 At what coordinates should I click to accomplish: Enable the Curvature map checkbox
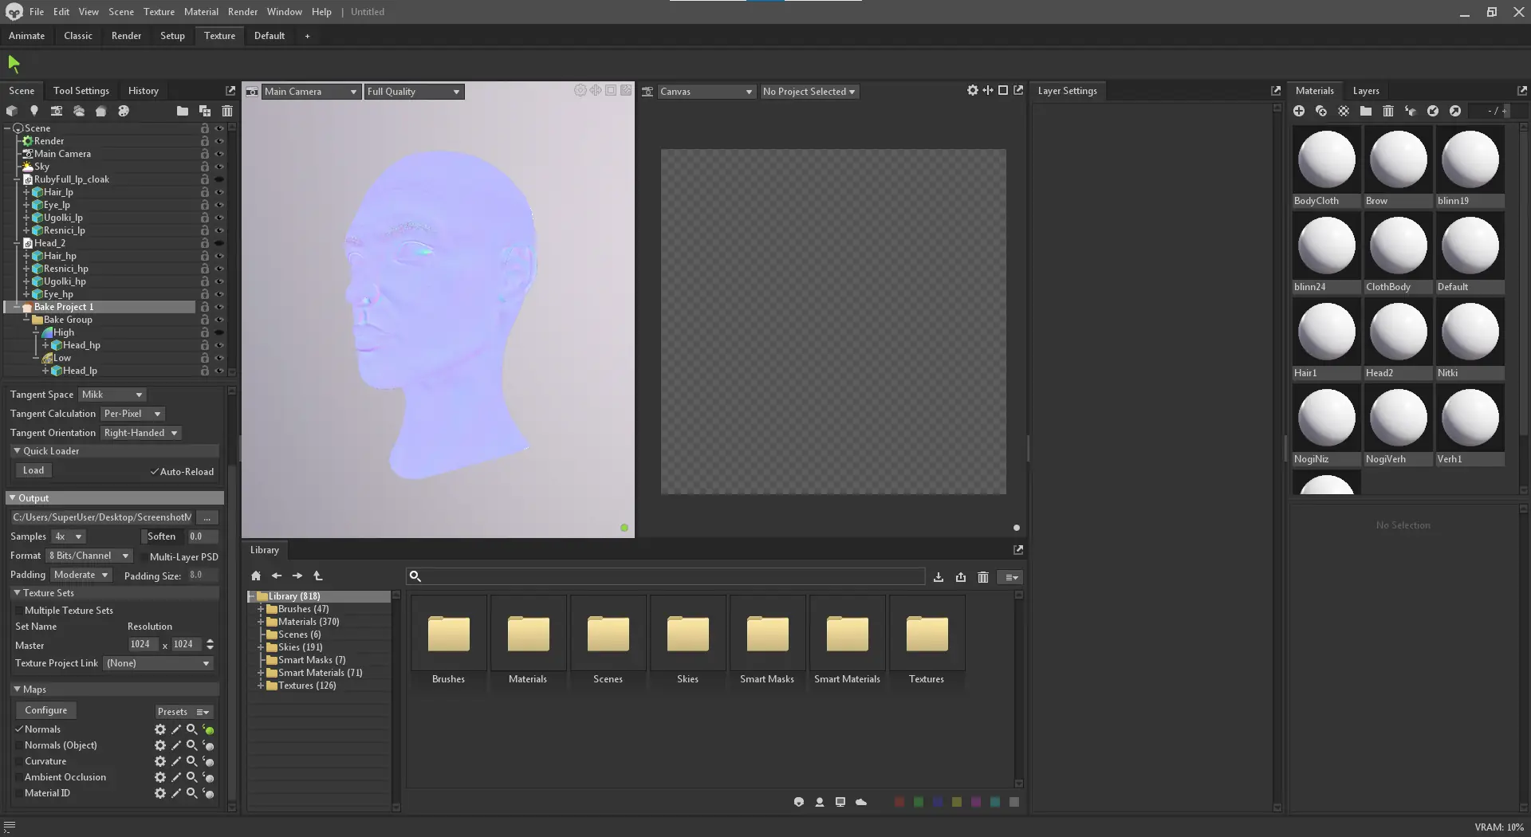[x=19, y=761]
